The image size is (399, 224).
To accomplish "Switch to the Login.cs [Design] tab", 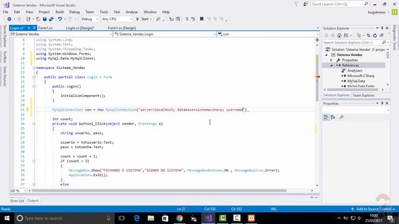I will click(80, 28).
